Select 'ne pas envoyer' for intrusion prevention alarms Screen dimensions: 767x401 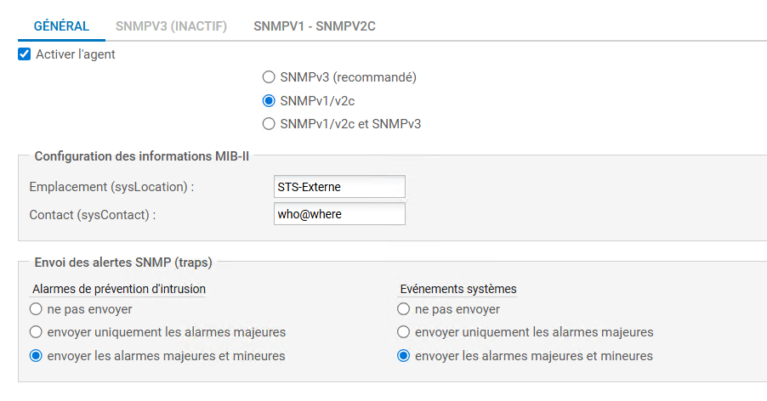pos(36,309)
